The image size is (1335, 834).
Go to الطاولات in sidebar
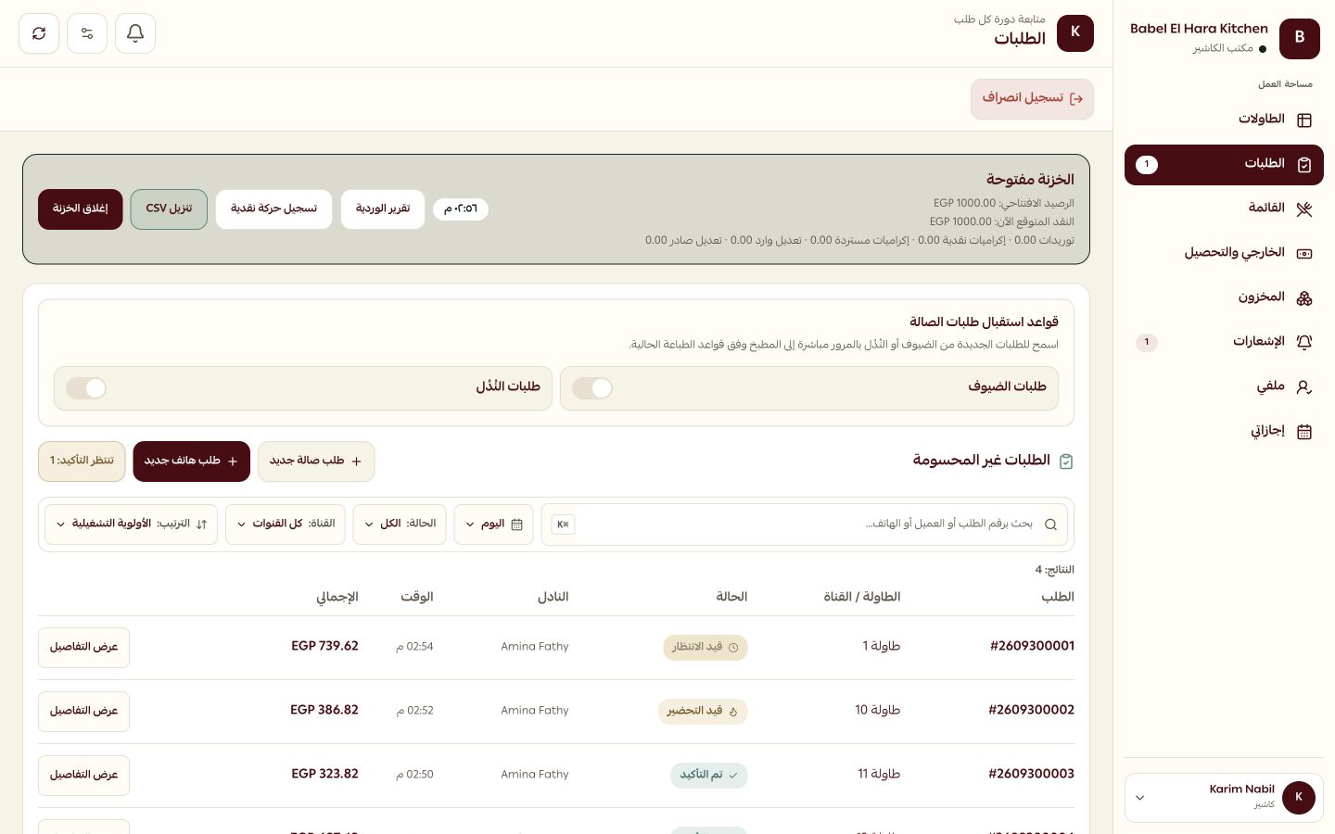[1224, 120]
